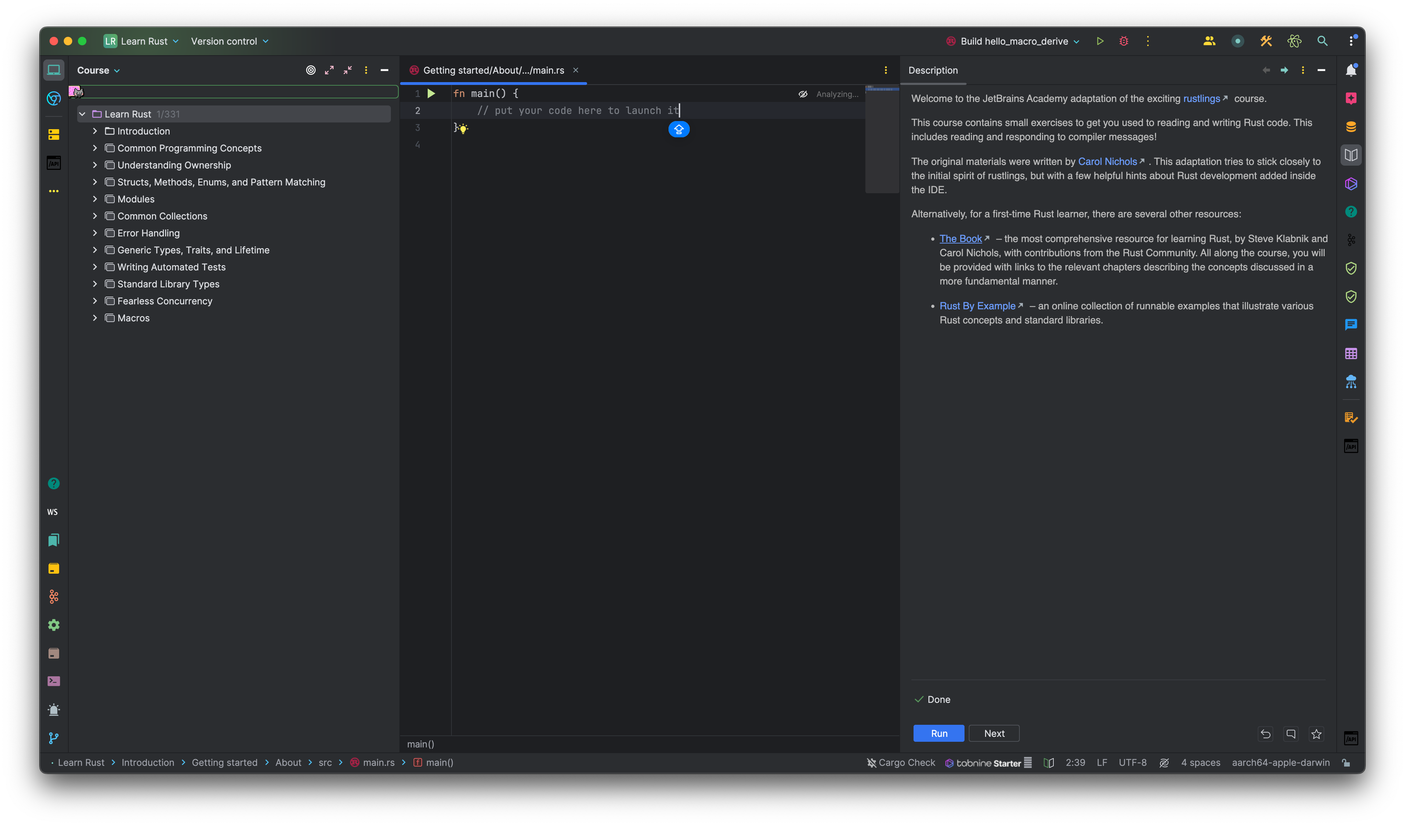Open Search Everywhere magnifier icon
1405x826 pixels.
[x=1322, y=41]
